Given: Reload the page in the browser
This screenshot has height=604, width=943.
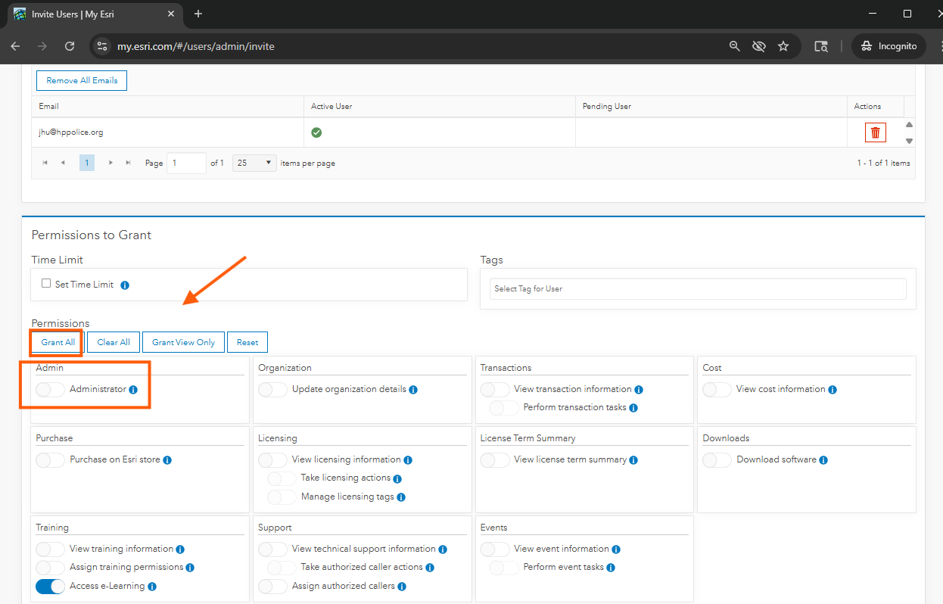Looking at the screenshot, I should tap(70, 46).
